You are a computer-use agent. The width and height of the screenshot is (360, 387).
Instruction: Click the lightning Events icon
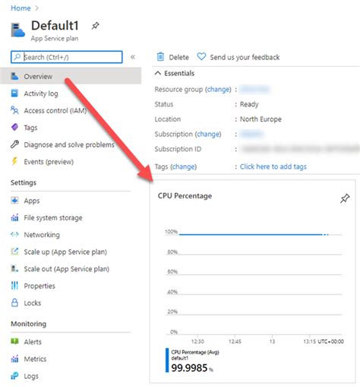pyautogui.click(x=14, y=161)
